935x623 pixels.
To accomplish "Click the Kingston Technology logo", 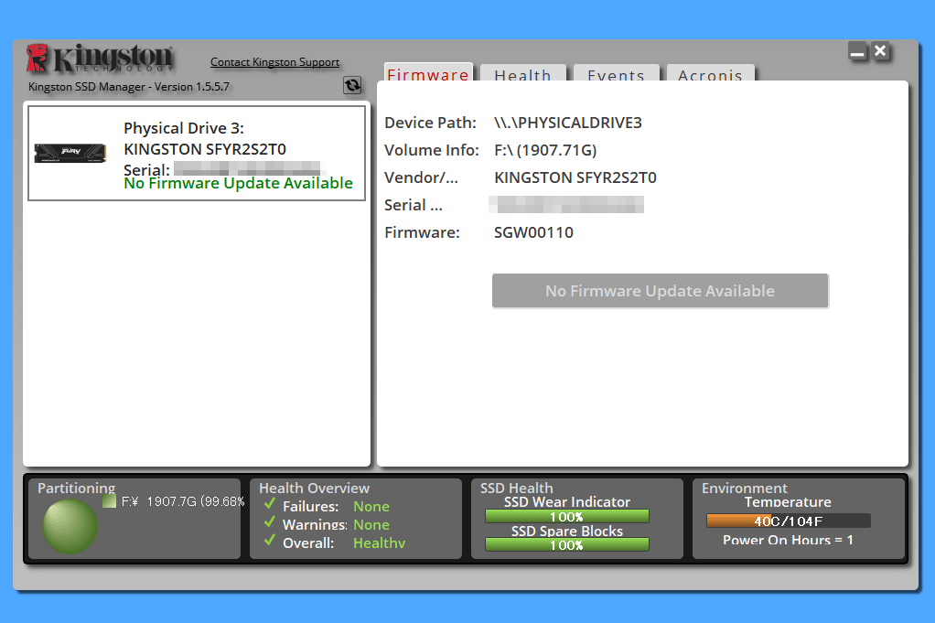I will (x=100, y=59).
